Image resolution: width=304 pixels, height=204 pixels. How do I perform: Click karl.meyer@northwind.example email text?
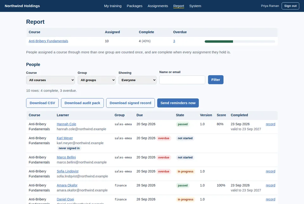[80, 143]
